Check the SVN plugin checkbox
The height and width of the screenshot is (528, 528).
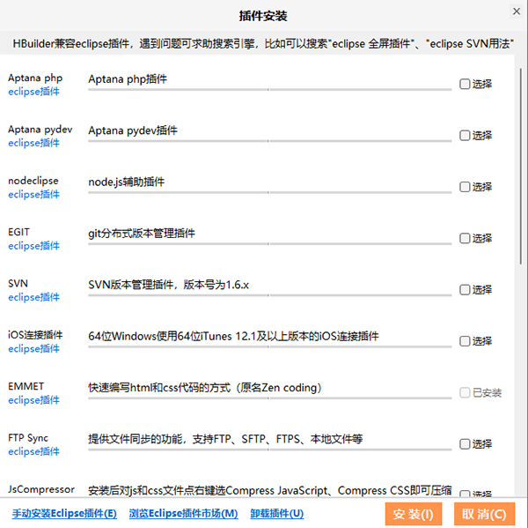click(464, 289)
